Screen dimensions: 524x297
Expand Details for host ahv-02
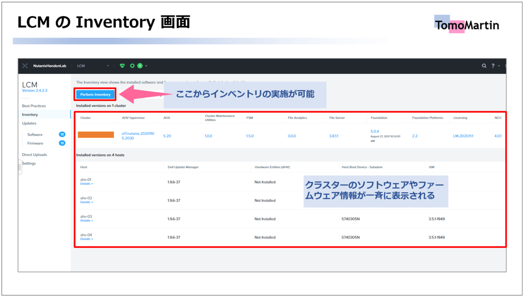(86, 202)
